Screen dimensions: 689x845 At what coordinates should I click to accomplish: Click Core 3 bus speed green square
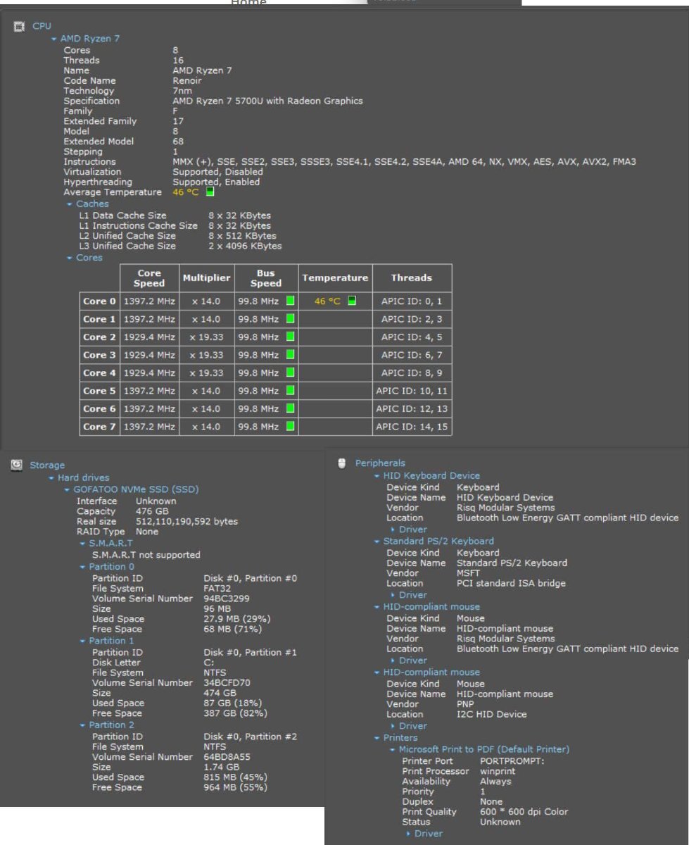[x=290, y=355]
